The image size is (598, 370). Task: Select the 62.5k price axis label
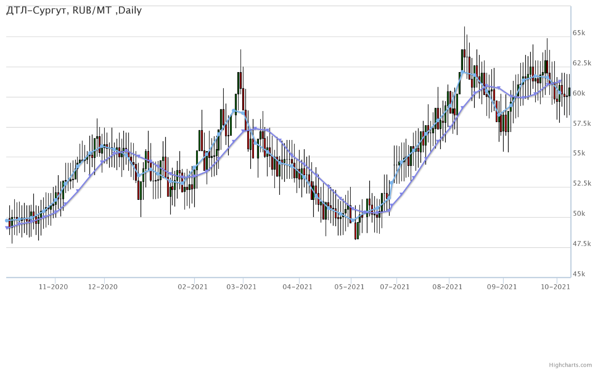pos(582,63)
